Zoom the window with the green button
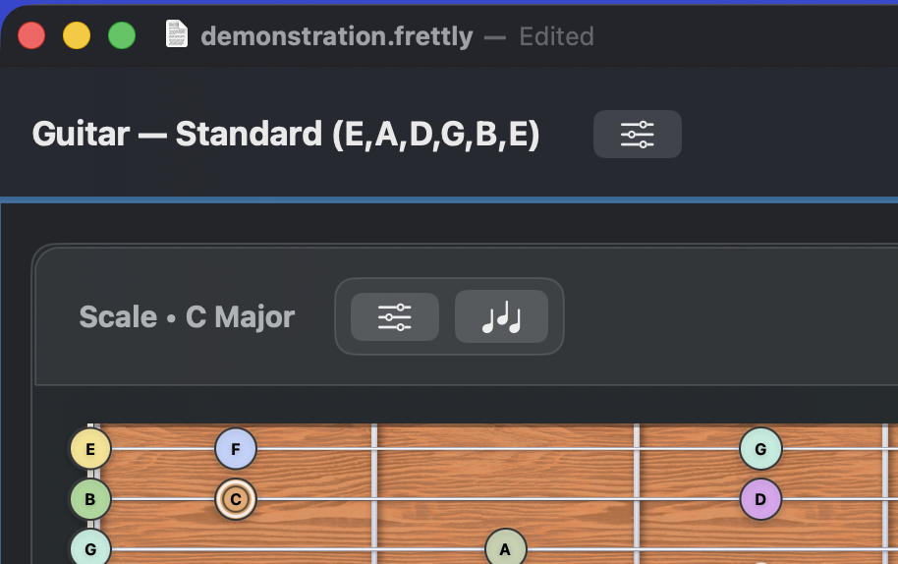The height and width of the screenshot is (564, 898). click(122, 36)
